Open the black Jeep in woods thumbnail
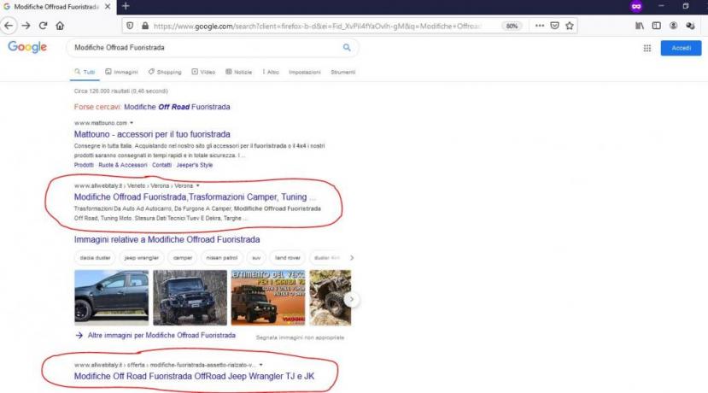The height and width of the screenshot is (393, 708). 190,297
